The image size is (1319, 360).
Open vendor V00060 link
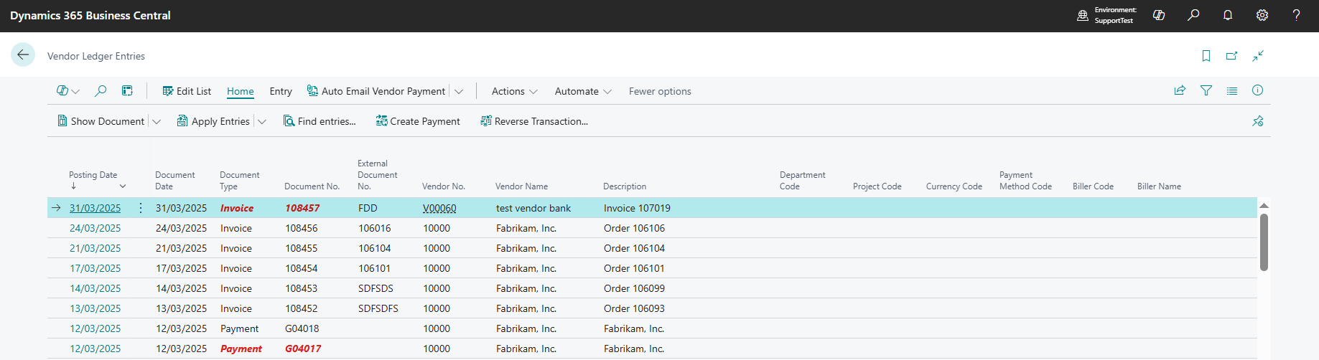(439, 208)
